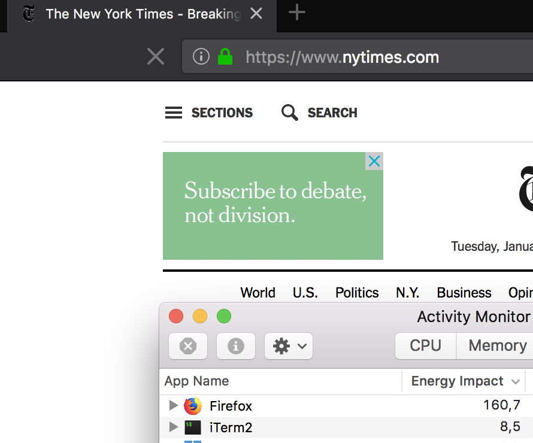Open the N.Y. section link
This screenshot has height=443, width=533.
[x=408, y=293]
